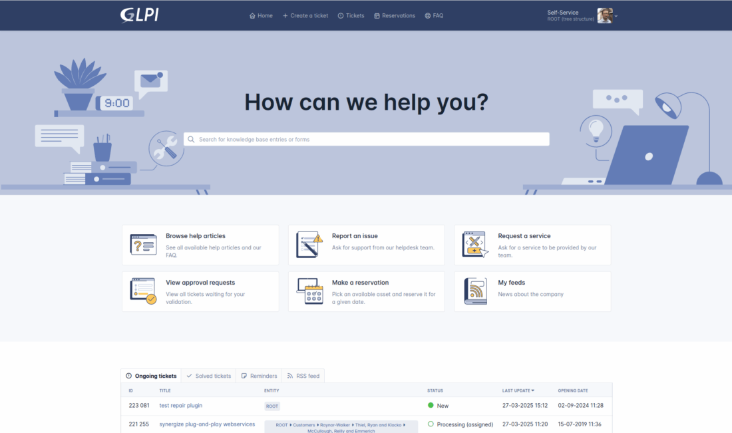Open the Home menu item

(x=261, y=15)
